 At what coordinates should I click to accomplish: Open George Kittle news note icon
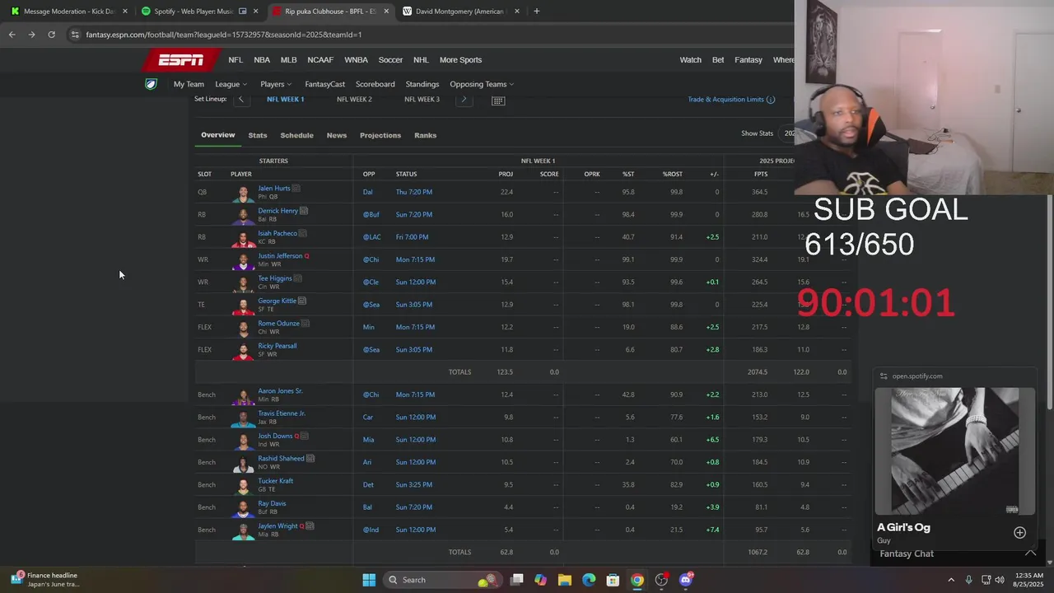tap(302, 301)
